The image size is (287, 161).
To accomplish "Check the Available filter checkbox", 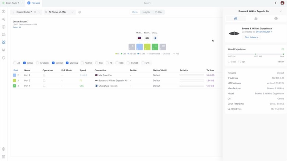I will [38, 63].
